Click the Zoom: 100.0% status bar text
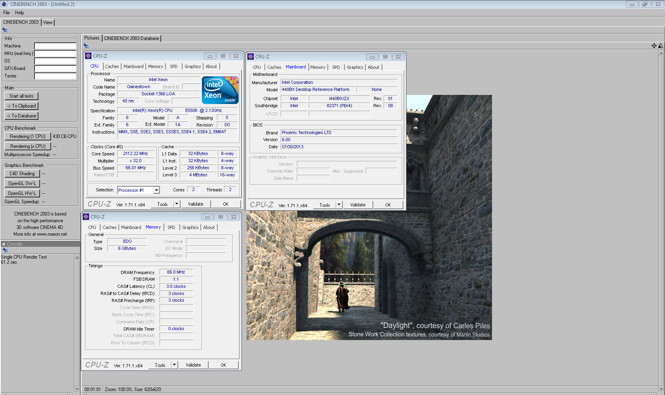The height and width of the screenshot is (395, 665). pyautogui.click(x=118, y=389)
